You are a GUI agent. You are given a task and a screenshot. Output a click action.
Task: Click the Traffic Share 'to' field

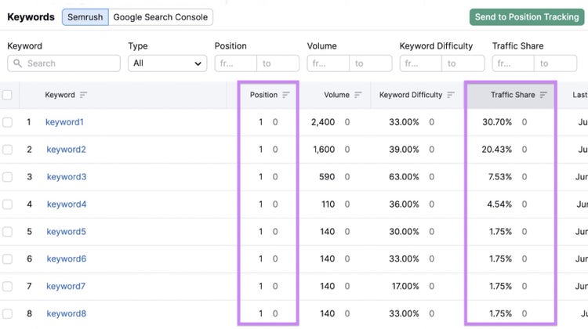click(556, 63)
